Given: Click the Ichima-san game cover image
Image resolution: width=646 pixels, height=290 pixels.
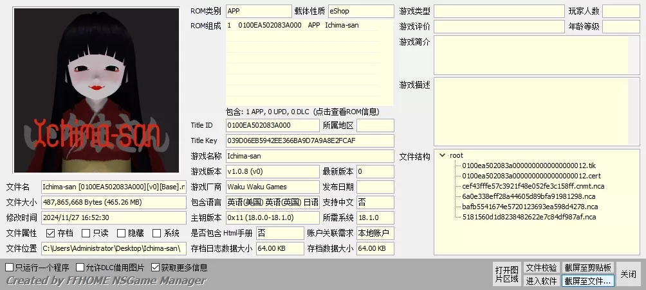Looking at the screenshot, I should tap(97, 90).
